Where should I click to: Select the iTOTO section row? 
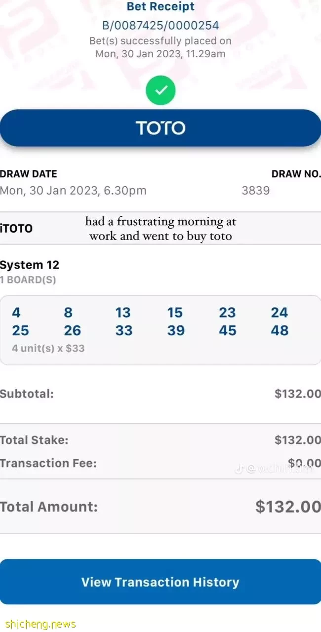point(160,228)
